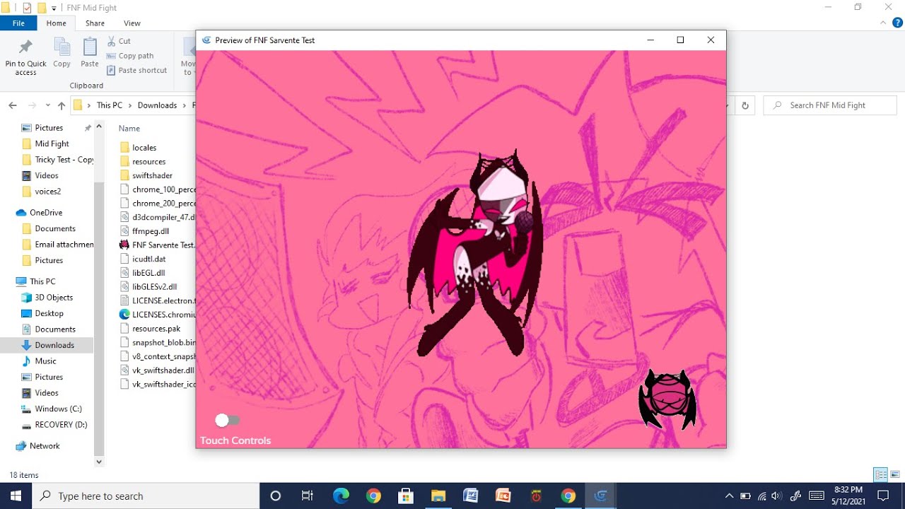Open Microsoft Edge from the taskbar
This screenshot has width=905, height=509.
pos(341,496)
